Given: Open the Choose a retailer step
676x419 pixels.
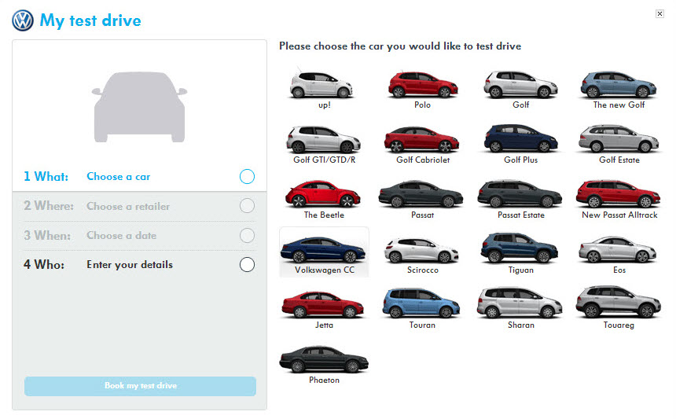Looking at the screenshot, I should tap(128, 206).
